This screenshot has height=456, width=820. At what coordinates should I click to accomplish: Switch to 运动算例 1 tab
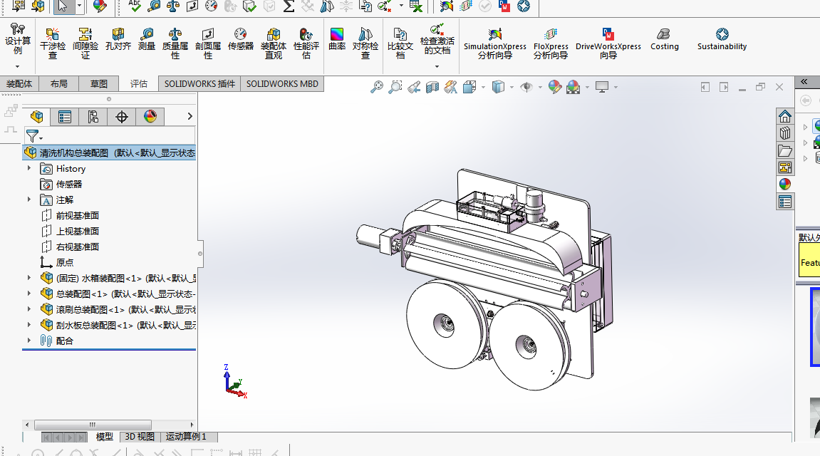point(186,437)
